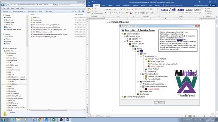
Task: Increase the paragraph indent
Action: [151, 9]
